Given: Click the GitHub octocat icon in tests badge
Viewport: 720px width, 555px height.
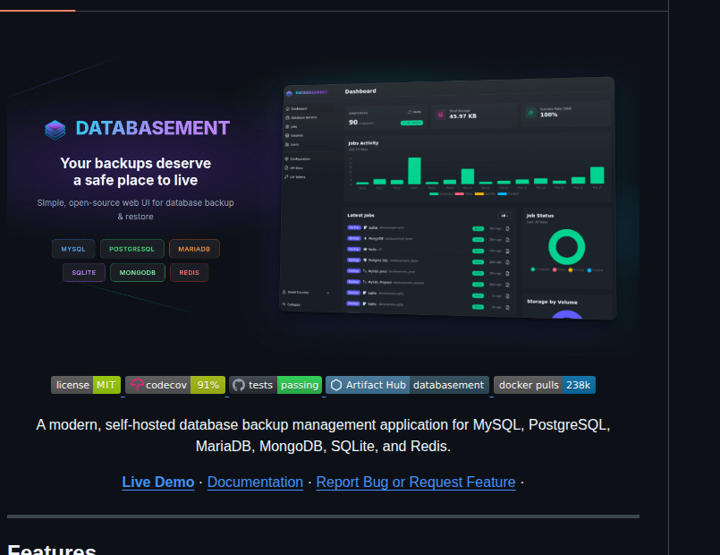Looking at the screenshot, I should point(238,385).
